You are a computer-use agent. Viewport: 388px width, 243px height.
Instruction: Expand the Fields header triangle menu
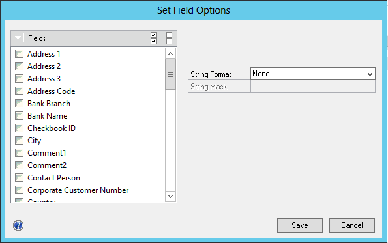point(18,38)
